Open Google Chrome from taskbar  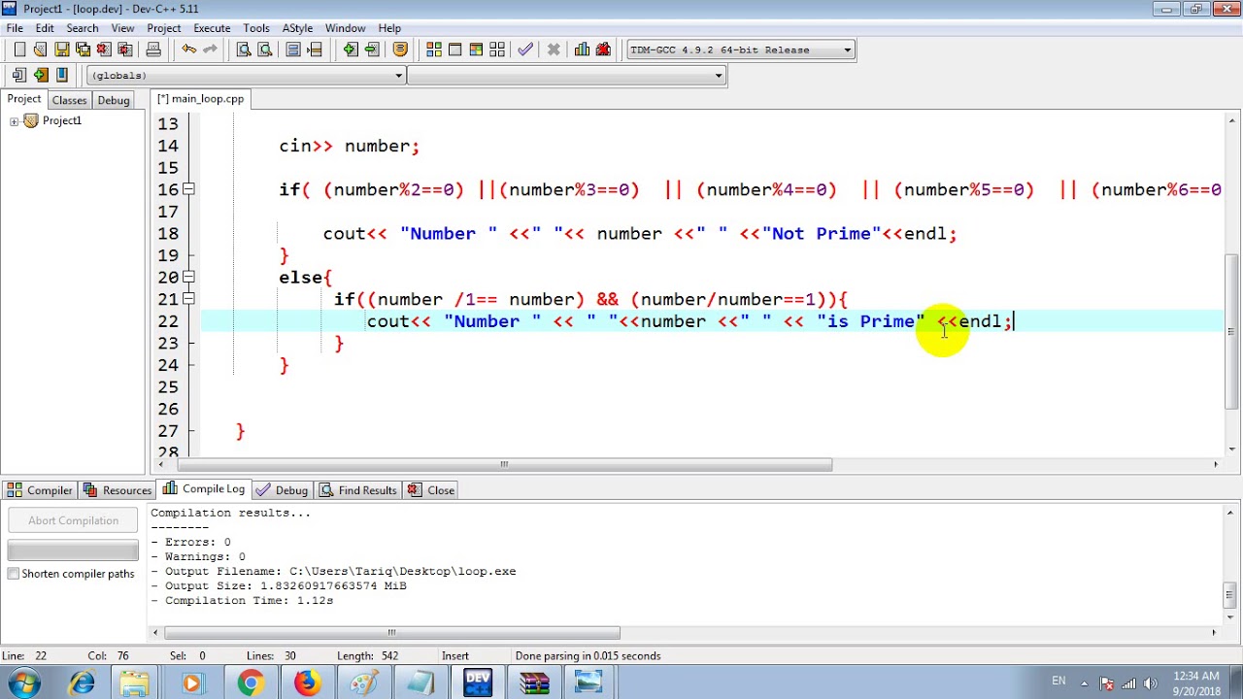pos(251,683)
